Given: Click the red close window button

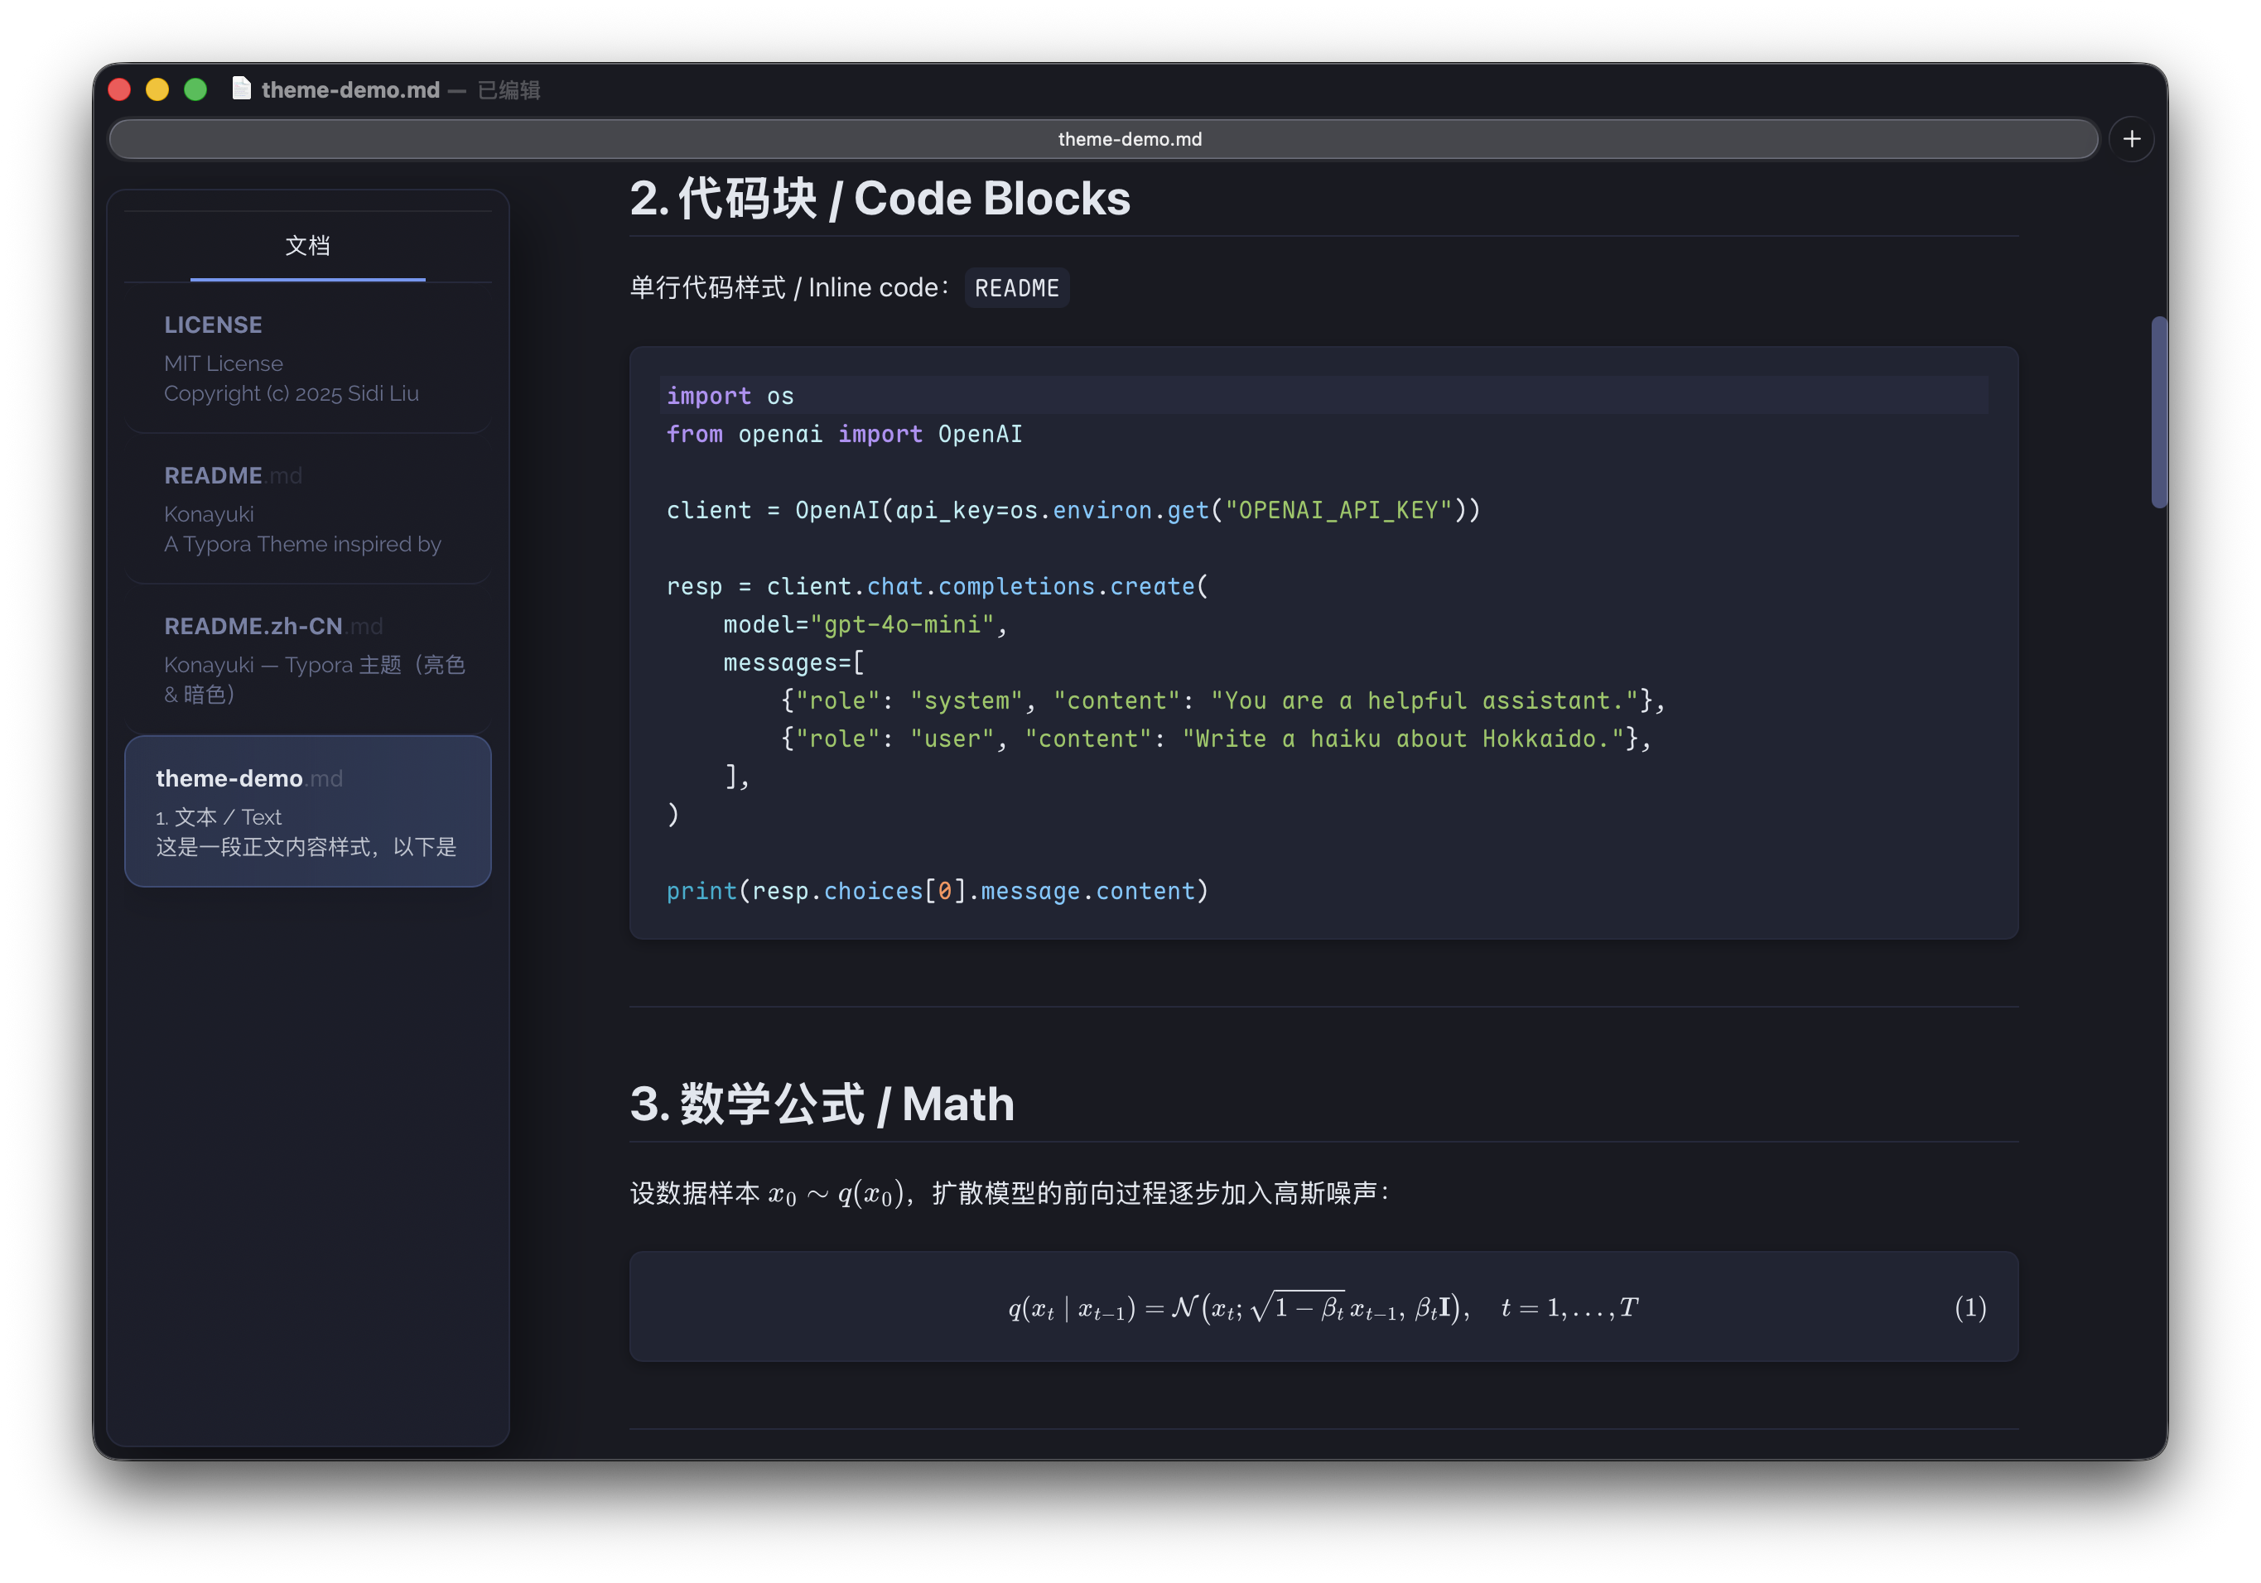Looking at the screenshot, I should (119, 89).
